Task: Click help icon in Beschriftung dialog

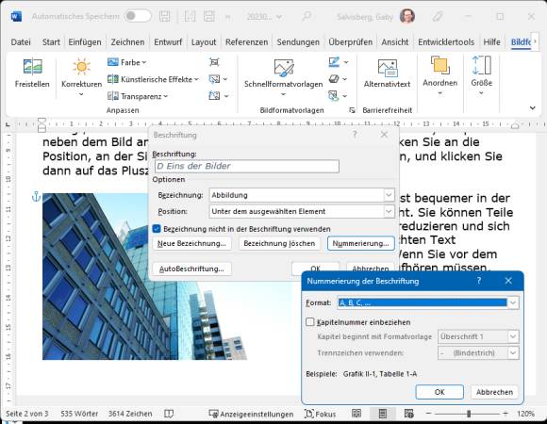Action: [x=355, y=135]
